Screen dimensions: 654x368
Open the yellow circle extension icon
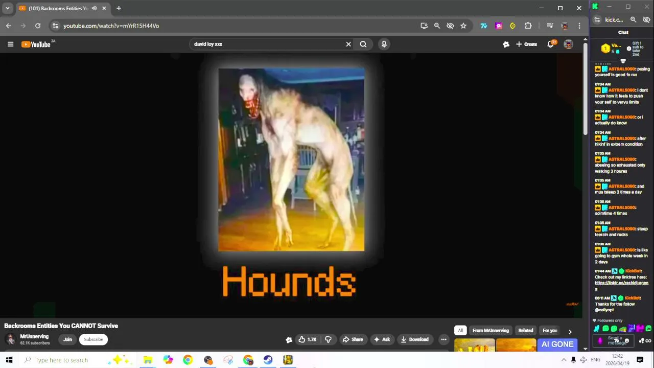pyautogui.click(x=513, y=26)
